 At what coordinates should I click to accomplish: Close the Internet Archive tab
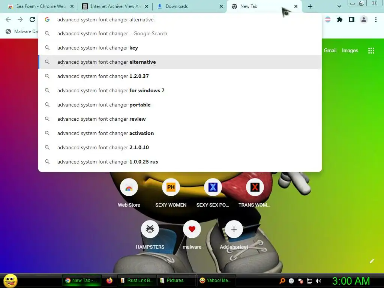(x=147, y=6)
